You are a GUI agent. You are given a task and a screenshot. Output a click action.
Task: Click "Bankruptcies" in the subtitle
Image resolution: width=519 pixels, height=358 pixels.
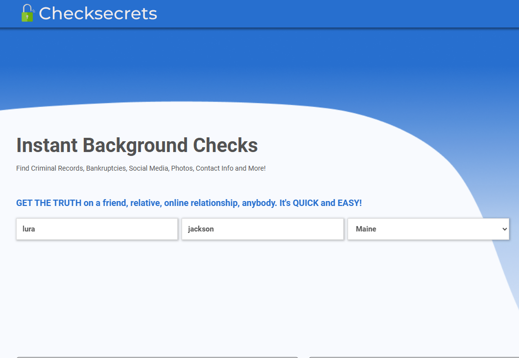(106, 168)
